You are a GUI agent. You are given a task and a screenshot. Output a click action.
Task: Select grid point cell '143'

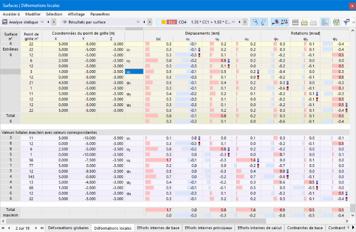coord(31,177)
